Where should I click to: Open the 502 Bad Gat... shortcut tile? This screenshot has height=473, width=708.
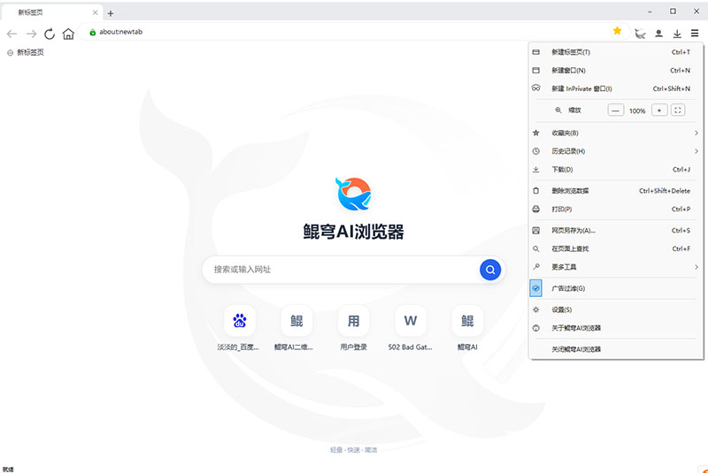411,321
